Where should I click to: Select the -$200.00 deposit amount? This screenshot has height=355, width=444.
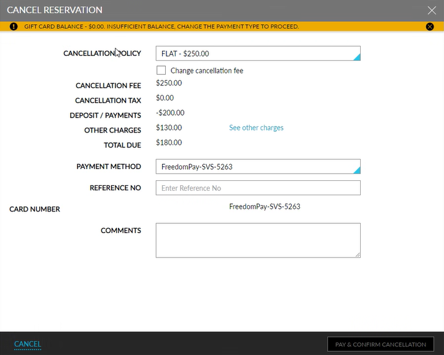pyautogui.click(x=170, y=113)
